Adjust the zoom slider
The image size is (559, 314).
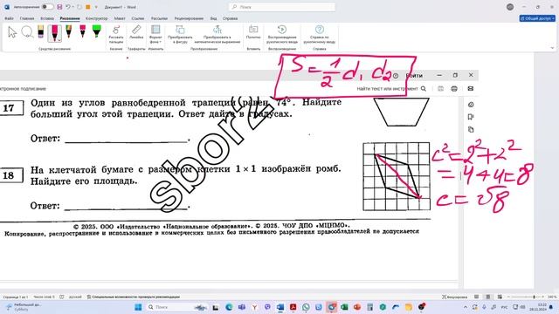[526, 297]
